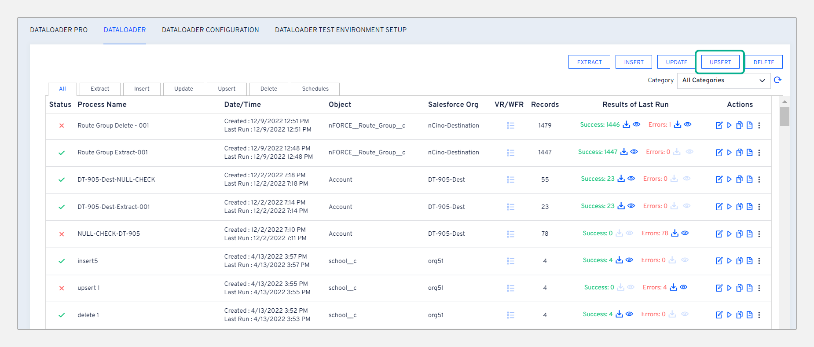This screenshot has height=347, width=814.
Task: Show the Schedules tab
Action: pos(315,89)
